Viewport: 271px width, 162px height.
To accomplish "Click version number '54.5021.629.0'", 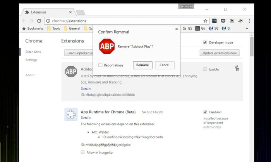I will click(153, 112).
